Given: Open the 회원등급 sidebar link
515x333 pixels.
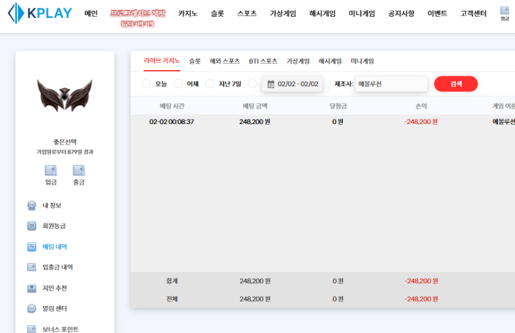Looking at the screenshot, I should coord(54,226).
